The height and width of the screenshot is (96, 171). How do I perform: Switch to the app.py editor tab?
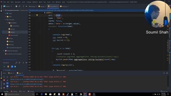click(42, 6)
